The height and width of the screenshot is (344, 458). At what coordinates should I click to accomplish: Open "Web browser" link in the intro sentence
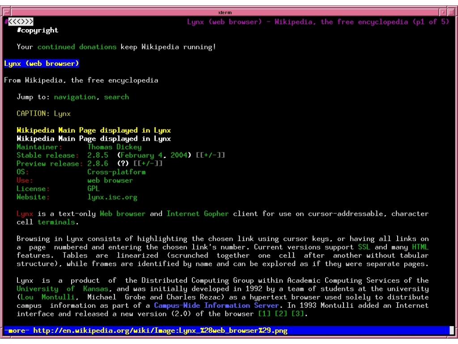click(x=123, y=214)
